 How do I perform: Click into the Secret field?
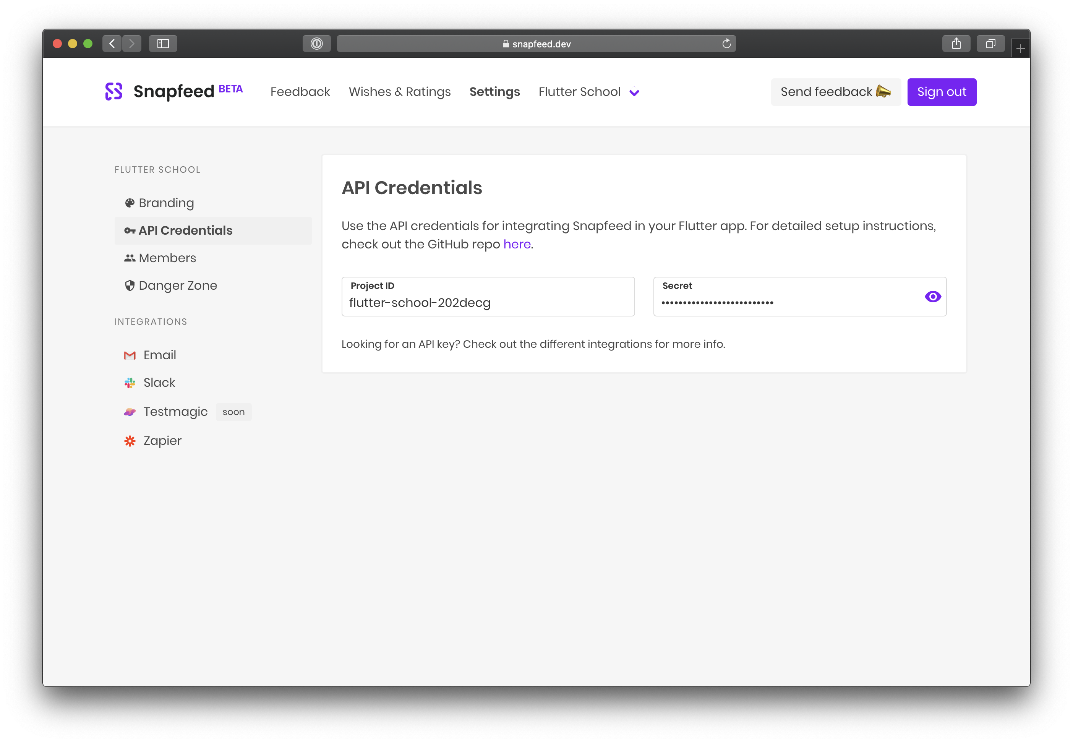800,297
